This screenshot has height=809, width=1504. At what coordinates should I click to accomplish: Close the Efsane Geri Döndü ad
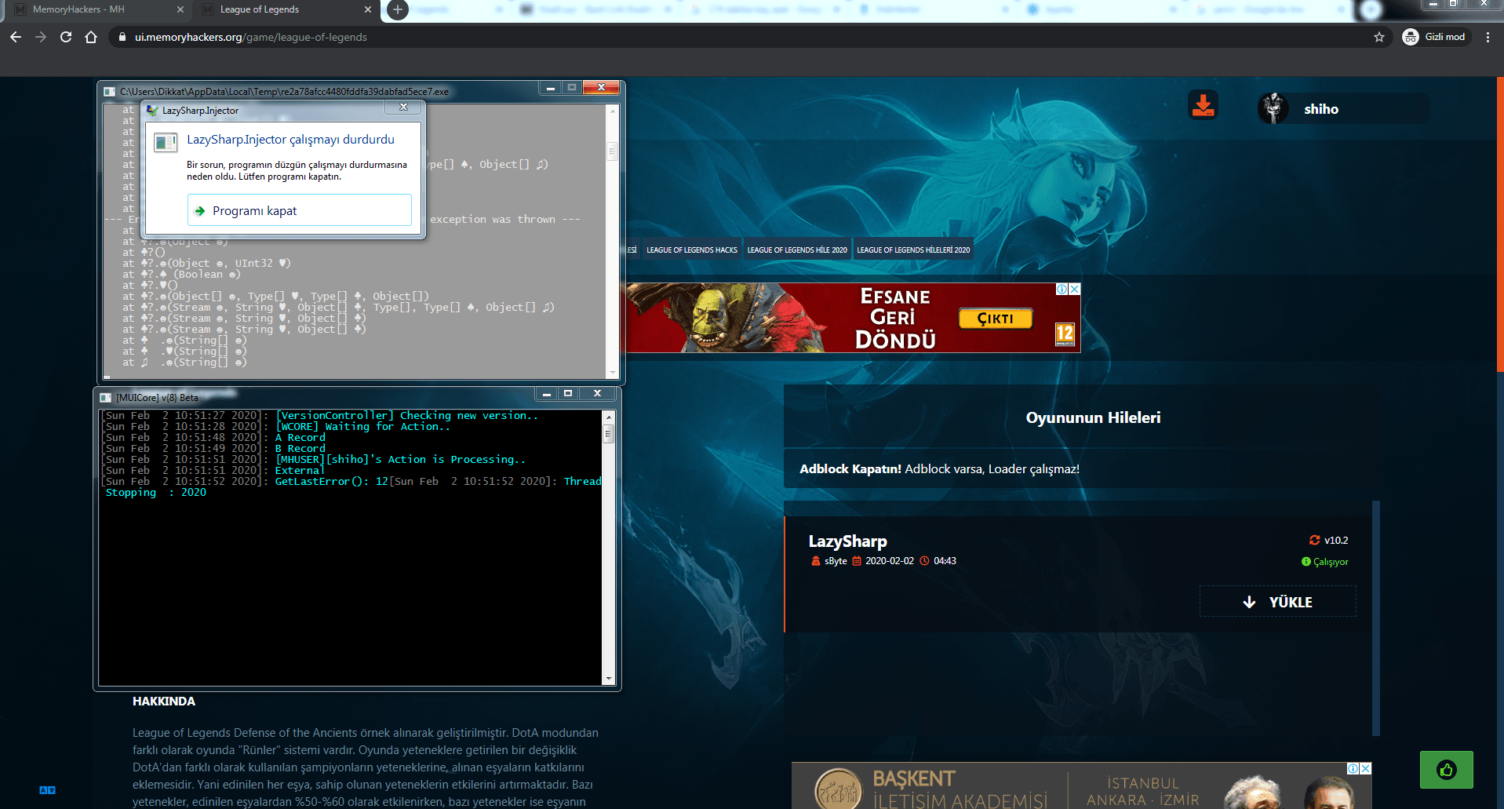point(1075,289)
